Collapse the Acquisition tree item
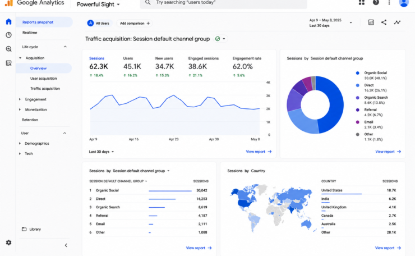 (20, 58)
